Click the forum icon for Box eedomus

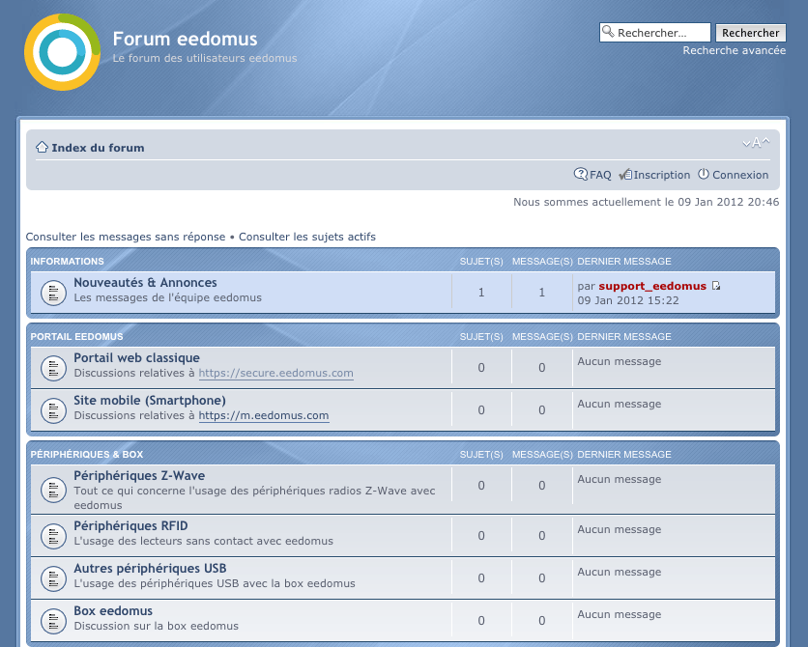(53, 621)
